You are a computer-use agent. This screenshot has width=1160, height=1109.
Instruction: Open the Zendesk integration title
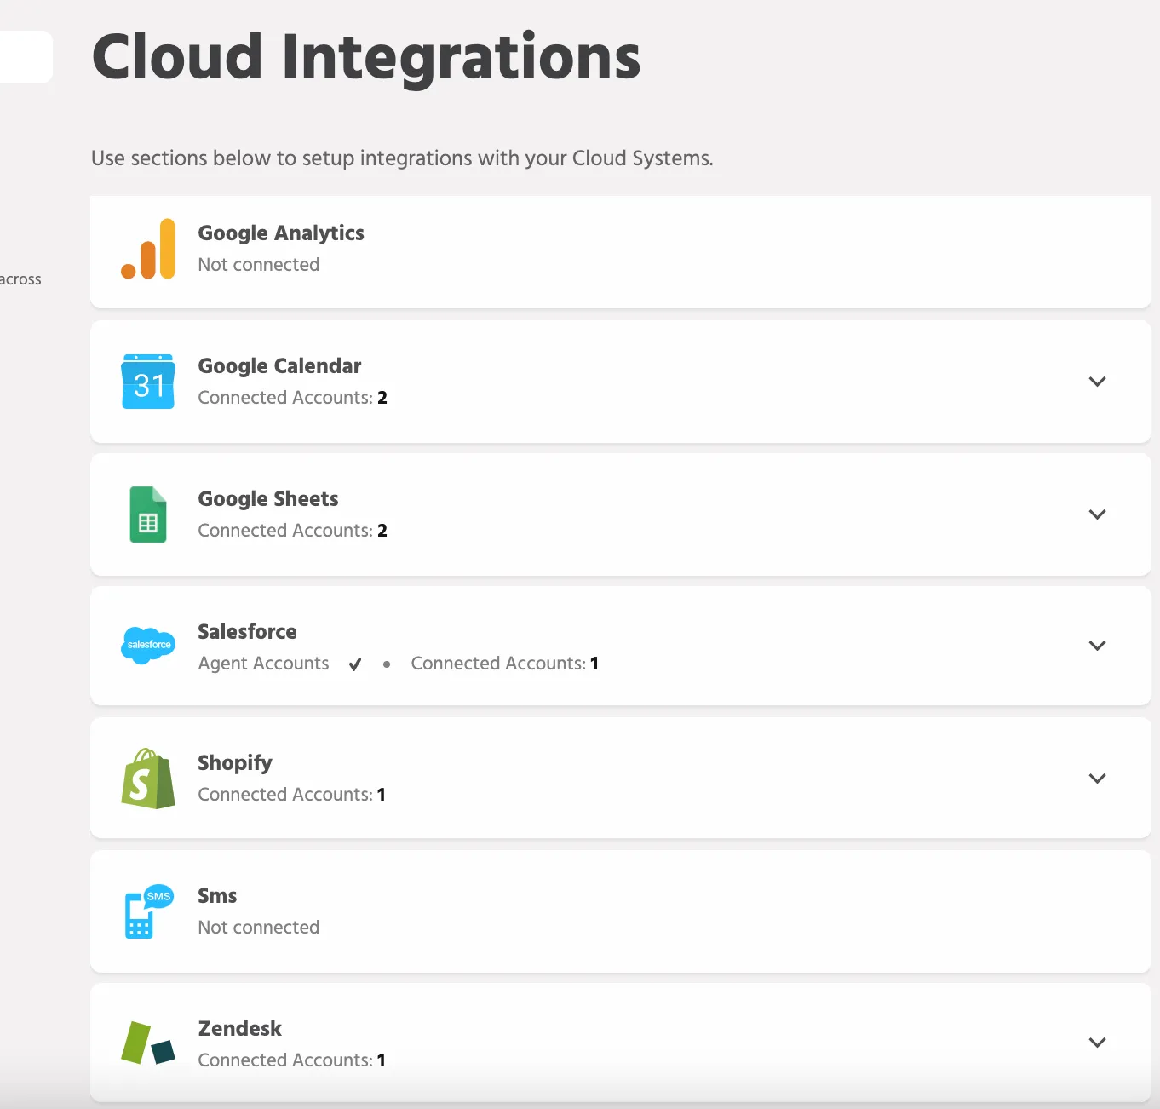[239, 1029]
